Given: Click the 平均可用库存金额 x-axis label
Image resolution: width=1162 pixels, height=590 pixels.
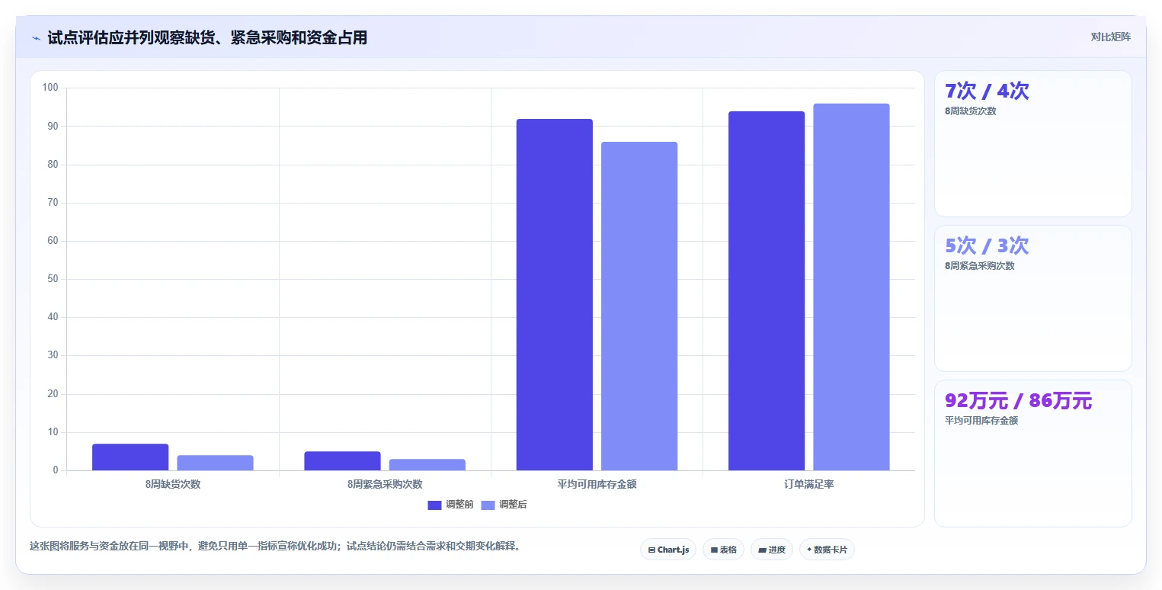Looking at the screenshot, I should (x=597, y=484).
